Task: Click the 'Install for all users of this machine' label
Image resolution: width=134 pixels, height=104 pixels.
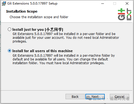Action: pyautogui.click(x=42, y=51)
